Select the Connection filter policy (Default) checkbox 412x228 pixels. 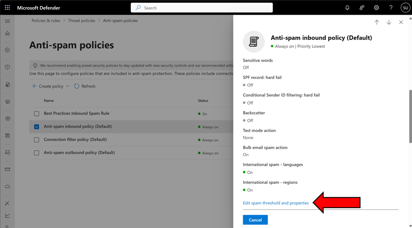click(x=37, y=140)
